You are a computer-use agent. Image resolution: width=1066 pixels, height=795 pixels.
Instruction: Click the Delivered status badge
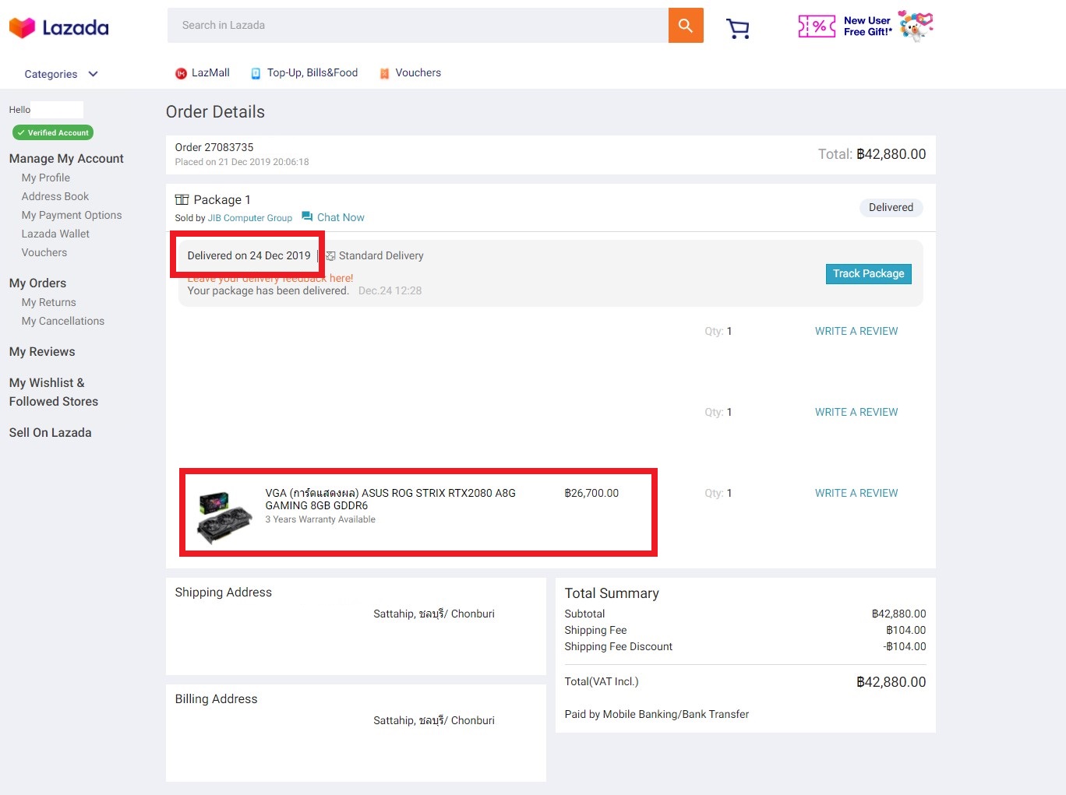(x=891, y=207)
